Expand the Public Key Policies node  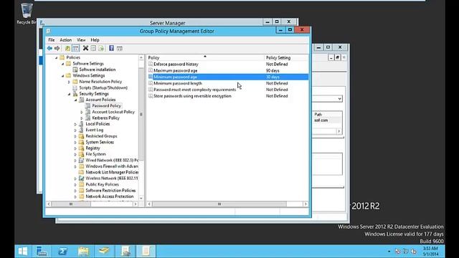coord(75,185)
